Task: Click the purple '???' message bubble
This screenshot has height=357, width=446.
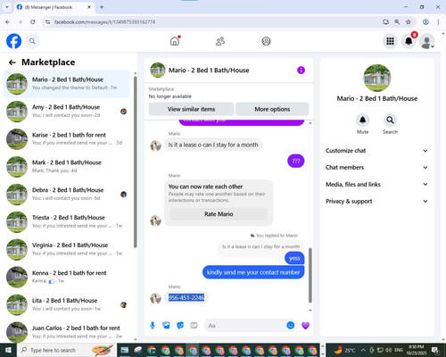Action: (x=296, y=161)
